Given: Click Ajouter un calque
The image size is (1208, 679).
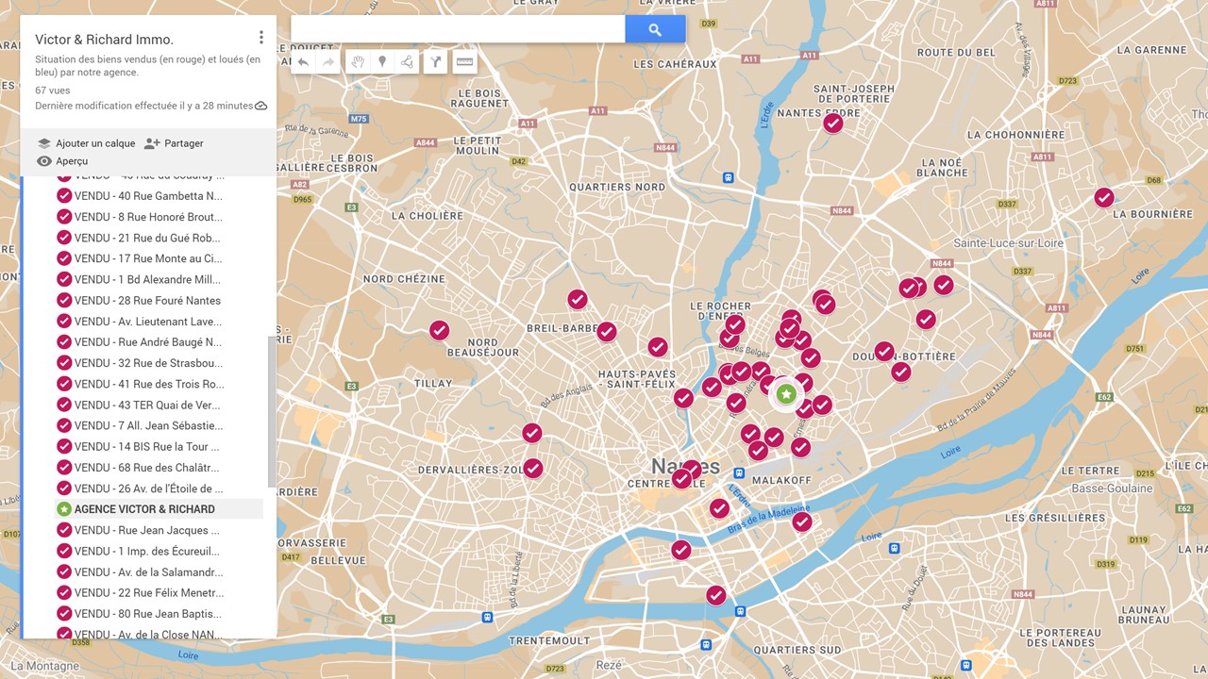Looking at the screenshot, I should 86,143.
